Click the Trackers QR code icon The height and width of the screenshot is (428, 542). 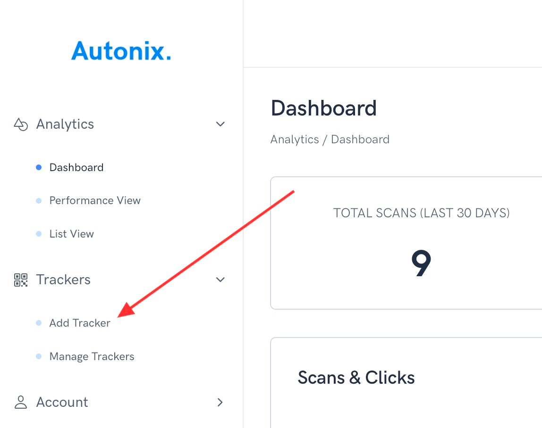click(21, 280)
